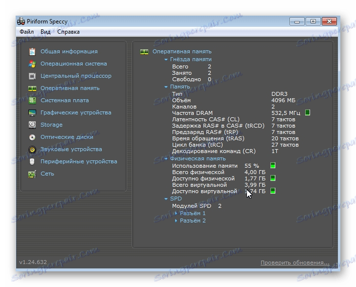356x287 pixels.
Task: Open Центральный процессор section
Action: tap(76, 76)
